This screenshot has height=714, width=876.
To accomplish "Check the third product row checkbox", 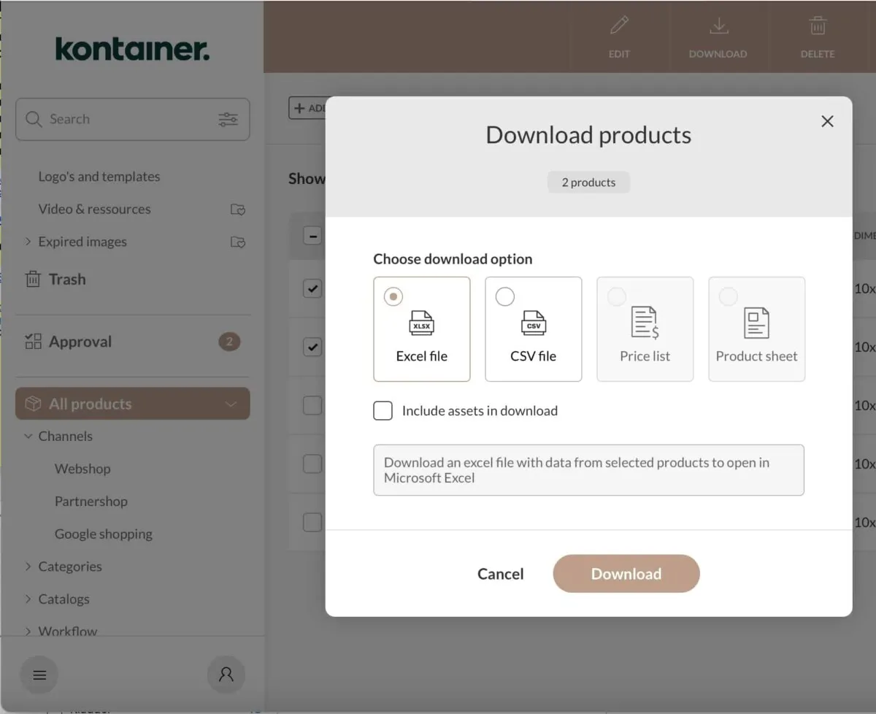I will 312,405.
